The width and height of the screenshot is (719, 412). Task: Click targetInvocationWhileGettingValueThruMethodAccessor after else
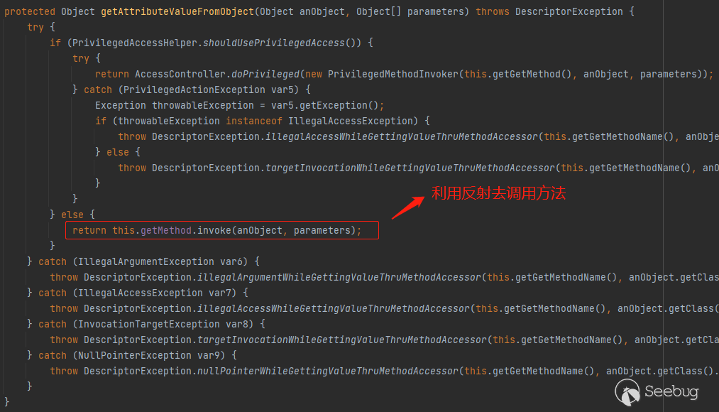tap(410, 168)
